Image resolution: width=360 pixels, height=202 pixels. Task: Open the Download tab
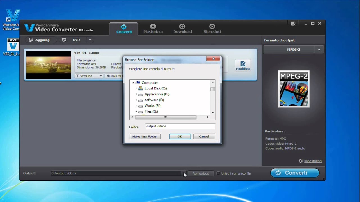(x=183, y=29)
